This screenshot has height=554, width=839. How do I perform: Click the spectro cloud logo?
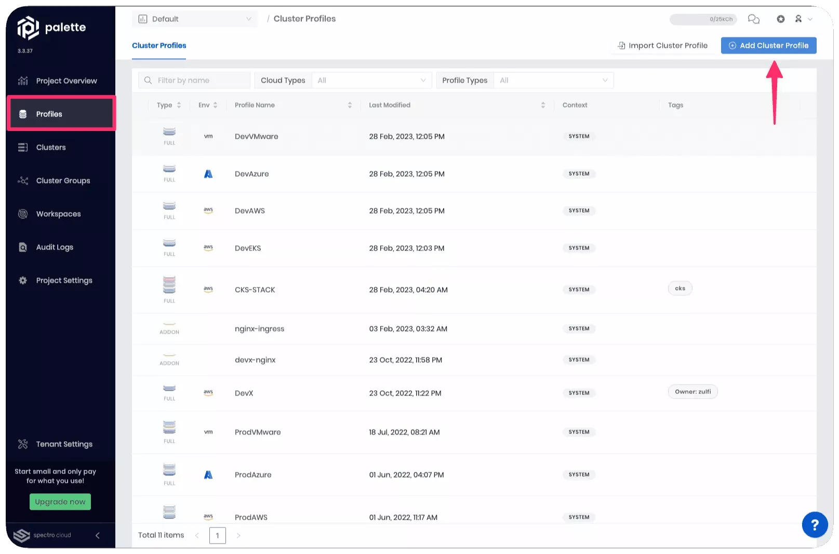[43, 535]
